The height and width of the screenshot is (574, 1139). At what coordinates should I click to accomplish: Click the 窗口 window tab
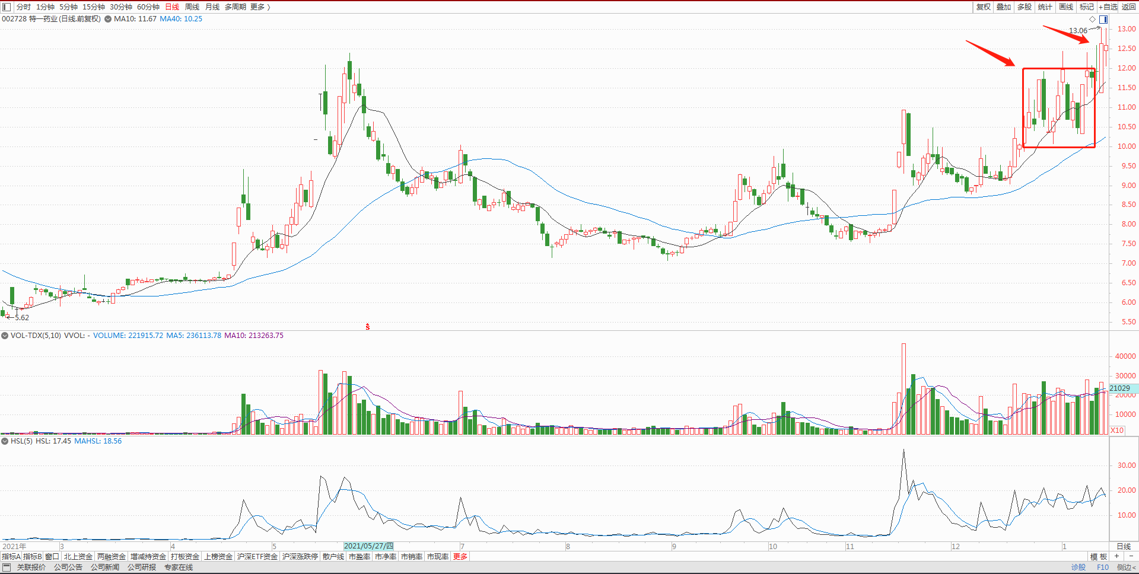click(x=52, y=557)
